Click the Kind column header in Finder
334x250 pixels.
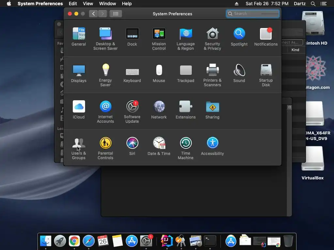(295, 50)
